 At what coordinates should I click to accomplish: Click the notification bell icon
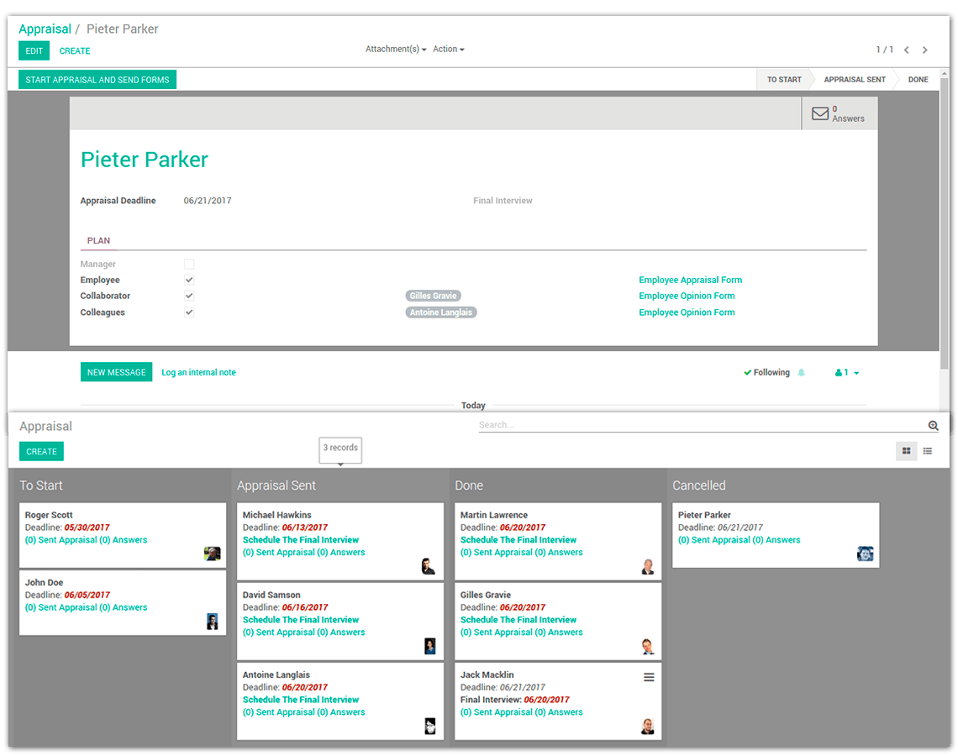click(801, 372)
